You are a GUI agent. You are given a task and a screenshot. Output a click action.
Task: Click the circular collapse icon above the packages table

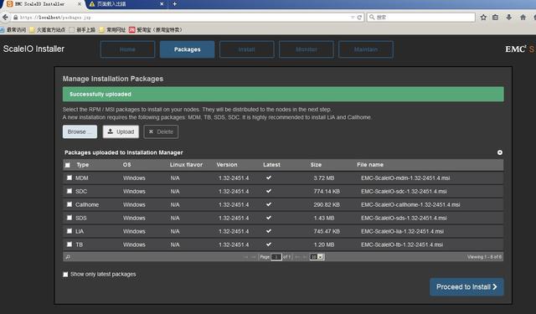click(x=500, y=152)
